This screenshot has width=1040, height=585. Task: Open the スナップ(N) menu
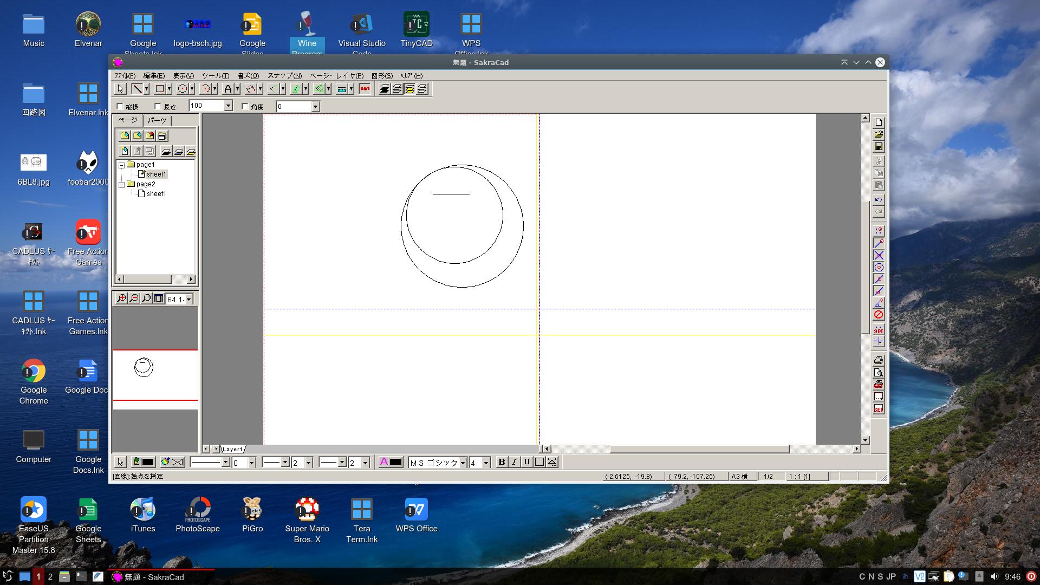(284, 76)
